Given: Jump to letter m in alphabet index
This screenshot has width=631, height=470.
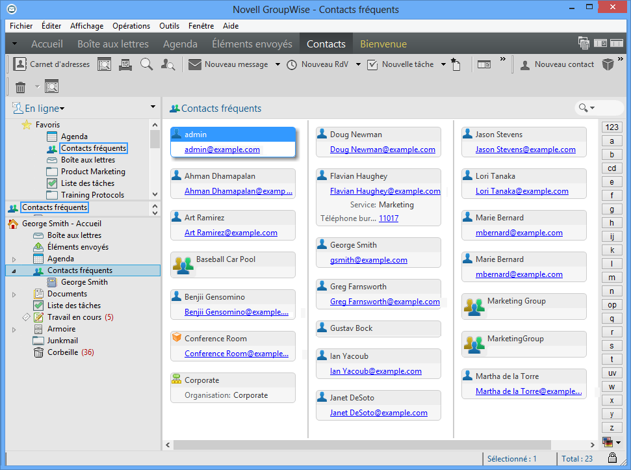Looking at the screenshot, I should pyautogui.click(x=612, y=277).
